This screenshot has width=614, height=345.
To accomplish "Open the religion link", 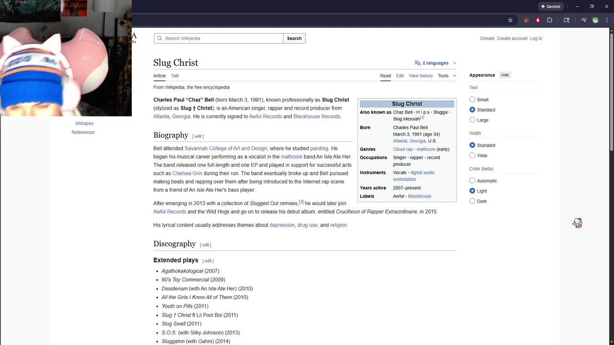I will 338,225.
